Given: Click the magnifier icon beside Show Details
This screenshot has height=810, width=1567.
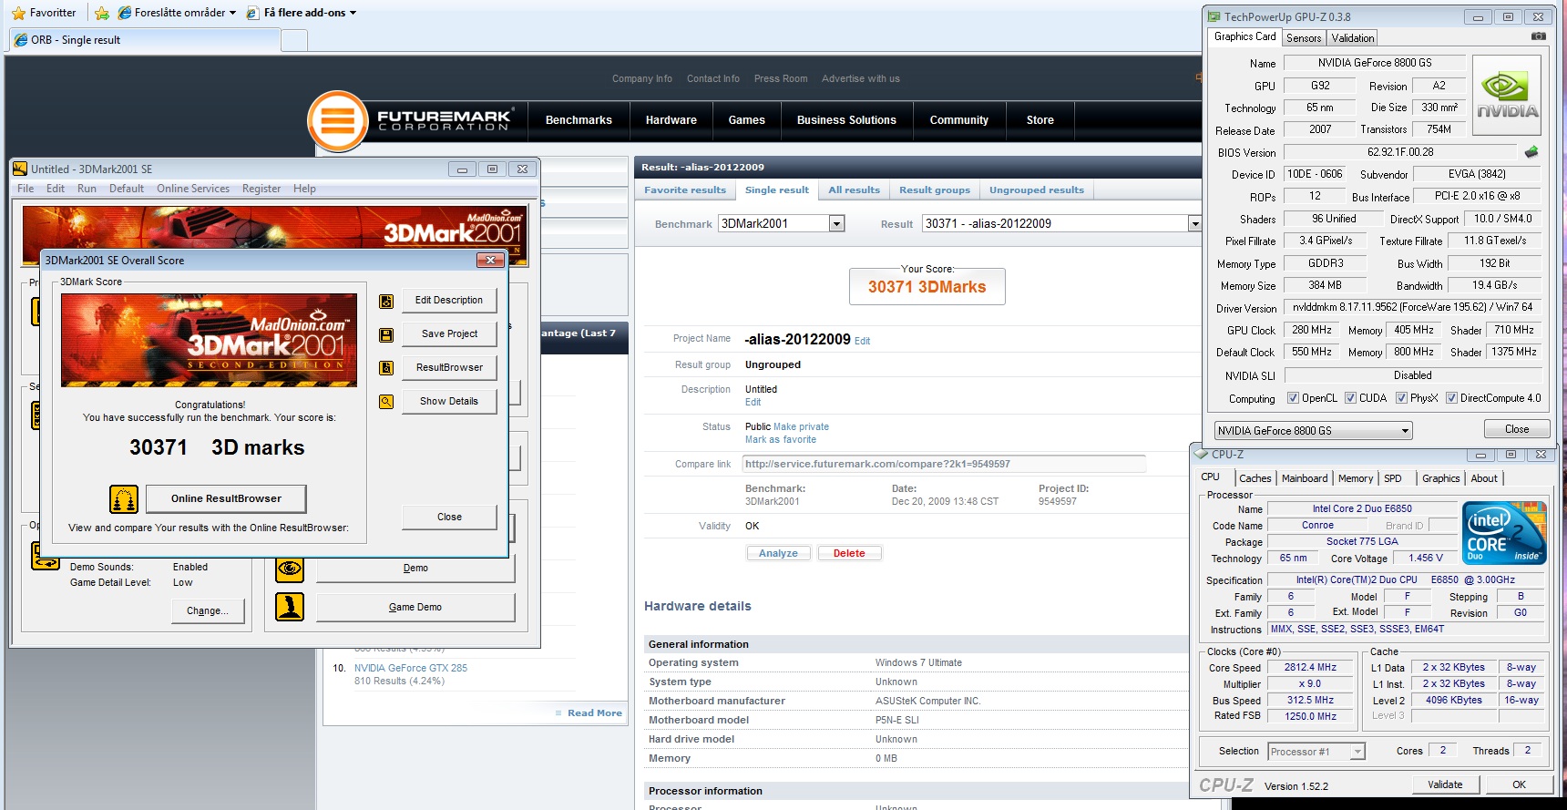Looking at the screenshot, I should (386, 402).
